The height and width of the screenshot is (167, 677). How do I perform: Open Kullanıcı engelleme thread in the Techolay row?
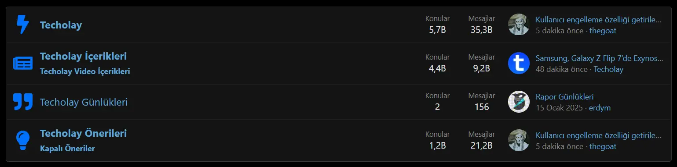[x=598, y=20]
